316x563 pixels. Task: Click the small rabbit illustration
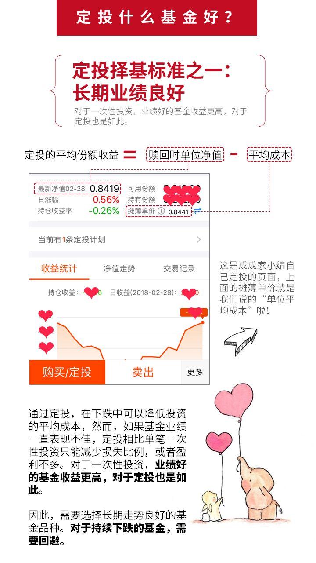point(211,508)
